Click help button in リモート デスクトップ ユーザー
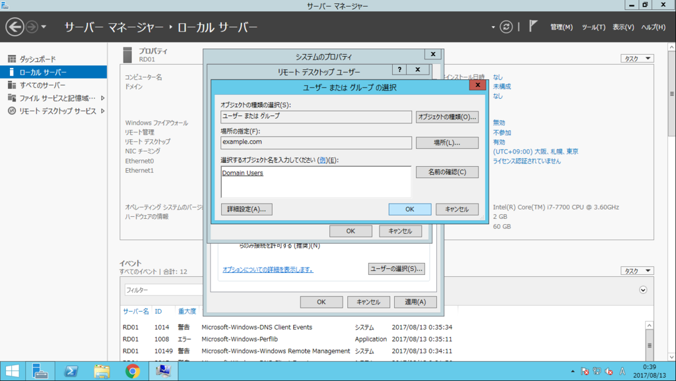This screenshot has width=676, height=381. 399,69
